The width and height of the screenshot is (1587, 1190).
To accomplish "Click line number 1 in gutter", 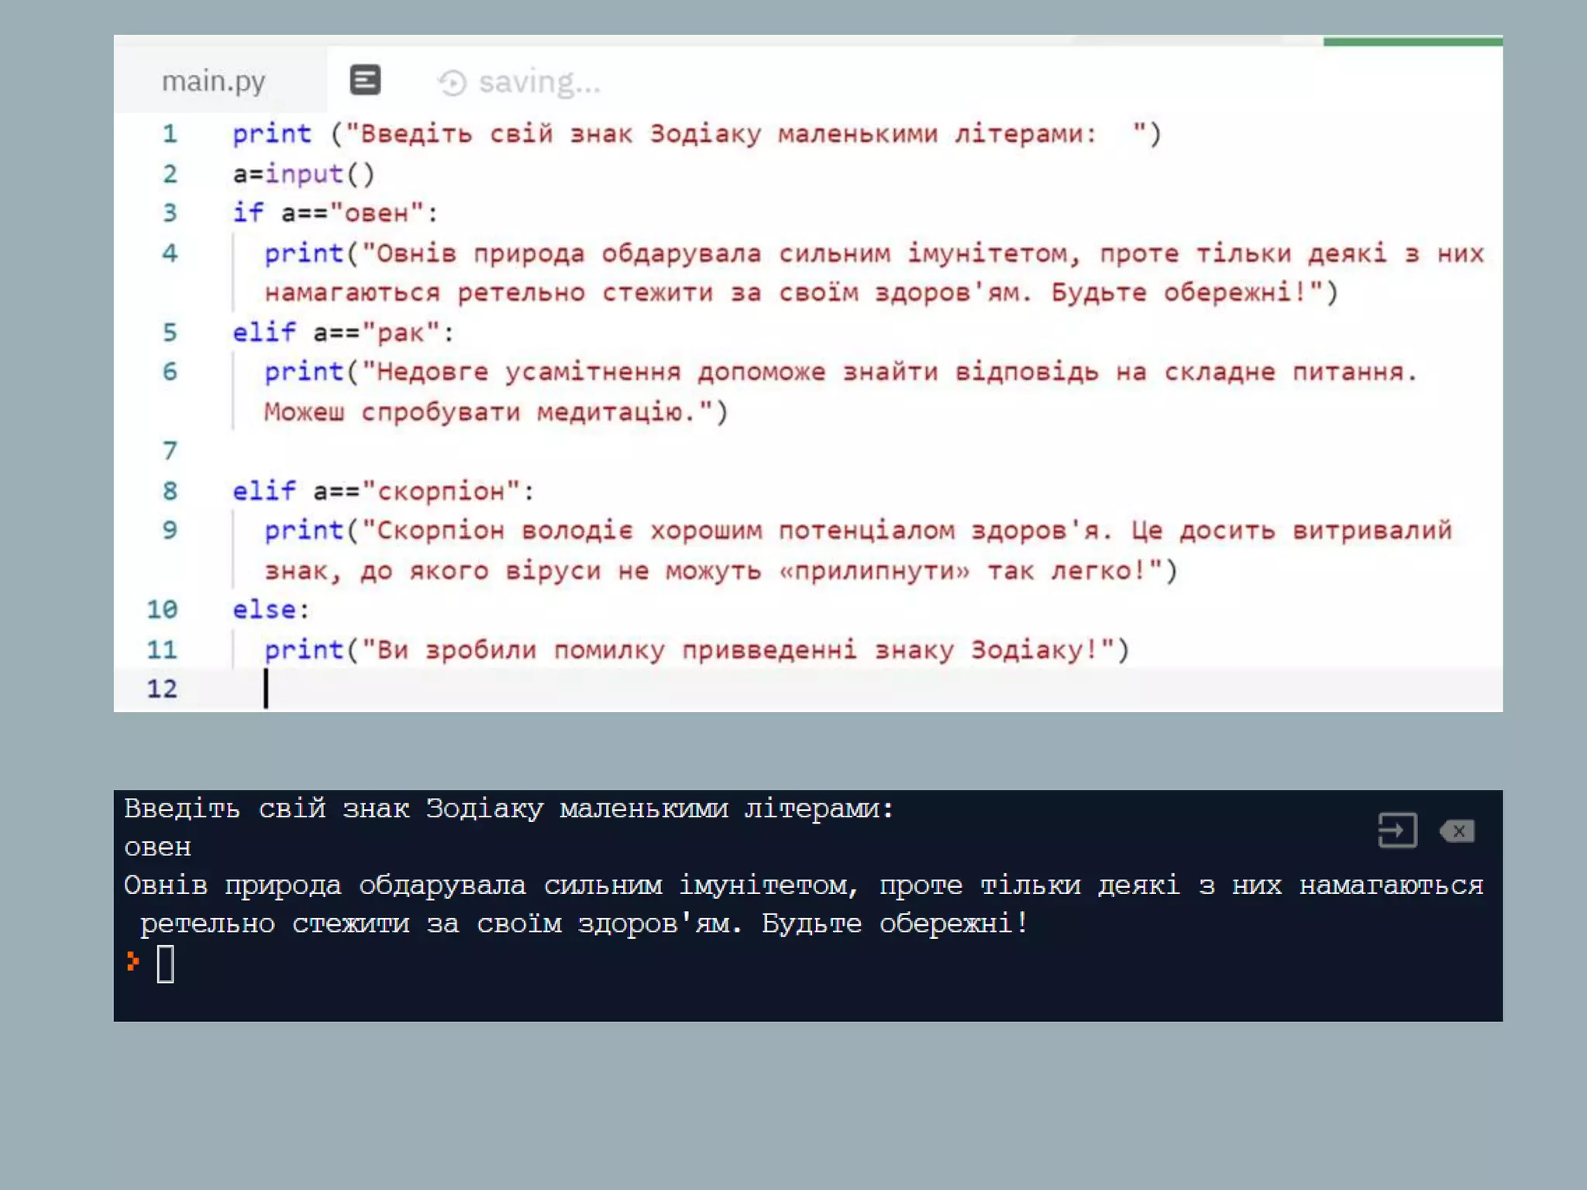I will (170, 134).
